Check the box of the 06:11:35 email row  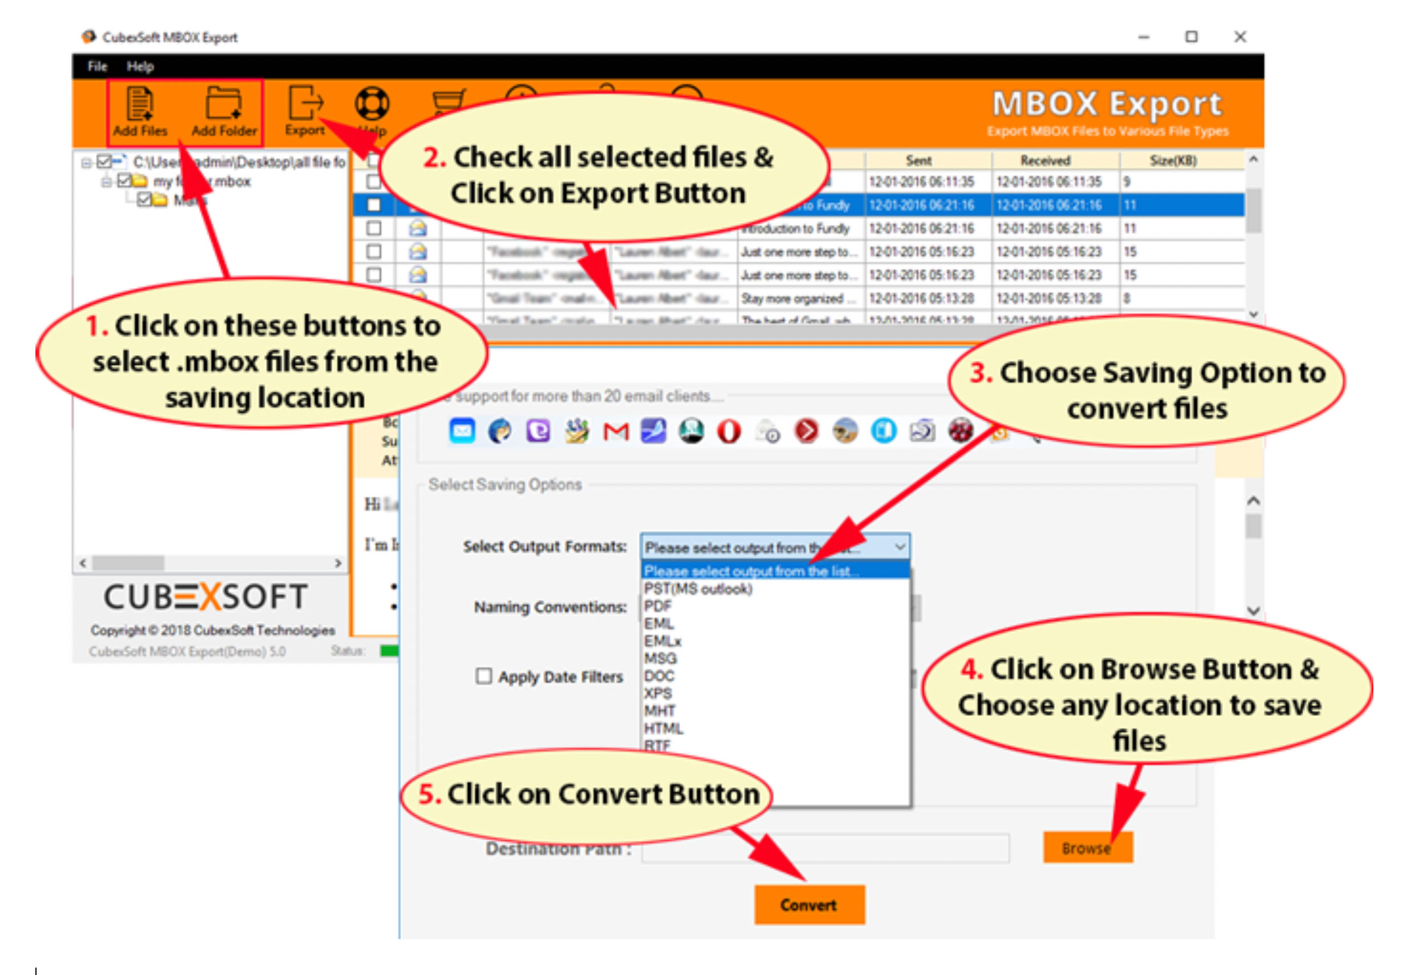(373, 182)
